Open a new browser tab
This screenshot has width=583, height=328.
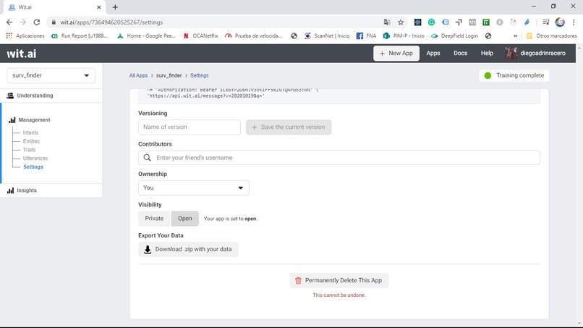tap(115, 7)
